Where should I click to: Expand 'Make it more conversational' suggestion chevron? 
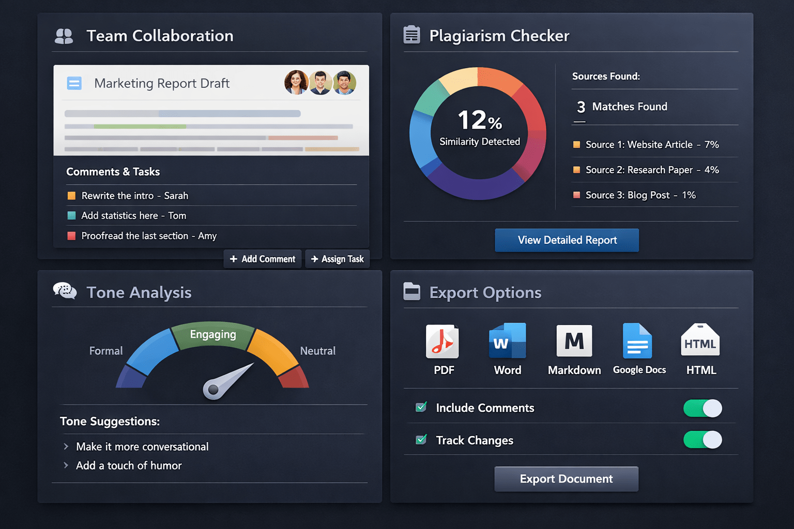[x=66, y=446]
